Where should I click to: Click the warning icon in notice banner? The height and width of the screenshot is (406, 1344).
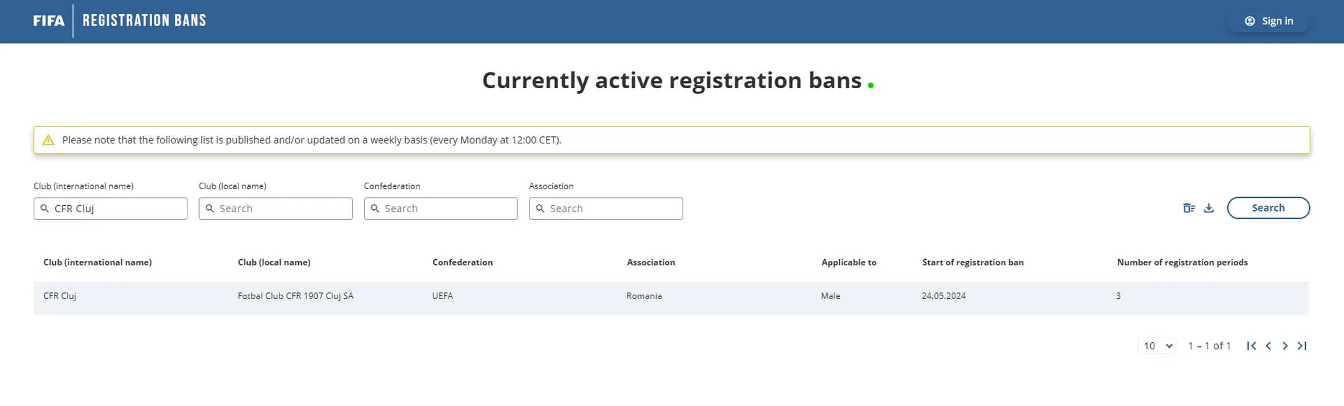coord(49,140)
